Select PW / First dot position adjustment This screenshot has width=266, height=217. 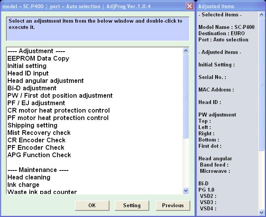[60, 96]
